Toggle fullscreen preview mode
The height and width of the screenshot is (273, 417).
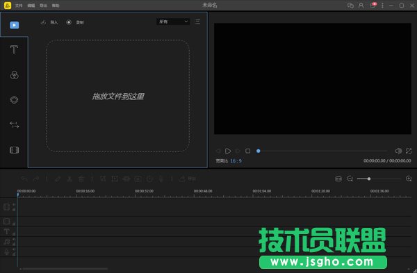(x=409, y=151)
